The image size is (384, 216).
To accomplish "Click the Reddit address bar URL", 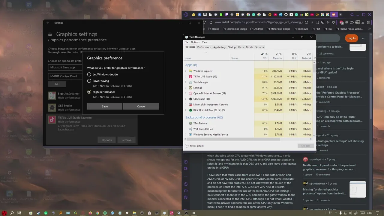I will (259, 22).
